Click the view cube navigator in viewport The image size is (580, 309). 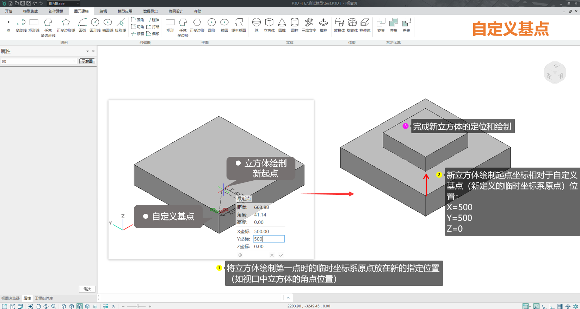[x=555, y=72]
